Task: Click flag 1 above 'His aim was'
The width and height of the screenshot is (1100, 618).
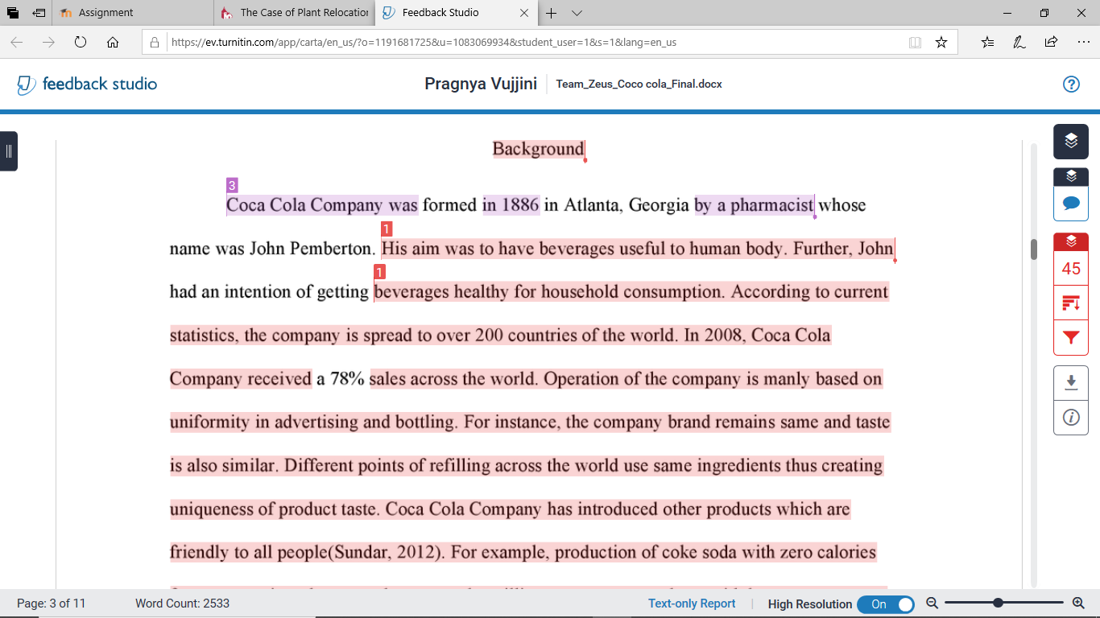Action: click(x=387, y=229)
